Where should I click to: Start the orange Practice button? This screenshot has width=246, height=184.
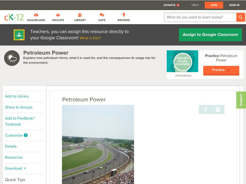click(x=221, y=70)
